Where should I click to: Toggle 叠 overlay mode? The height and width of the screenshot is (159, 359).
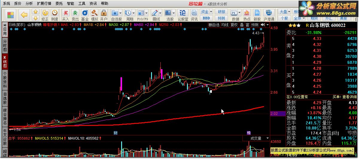pos(242,25)
